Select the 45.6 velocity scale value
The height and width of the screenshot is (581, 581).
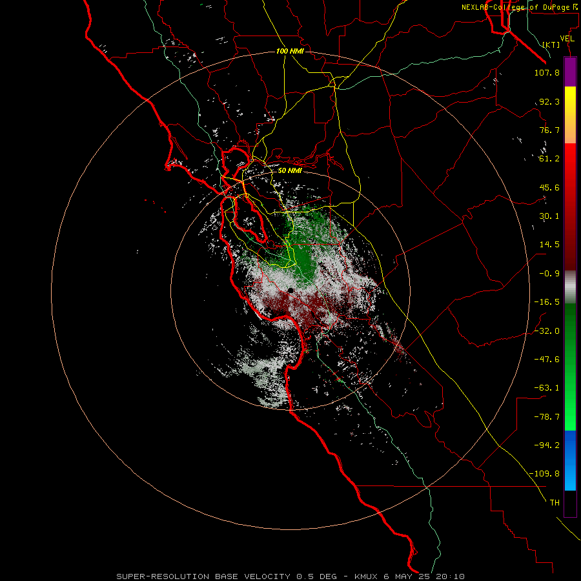tap(549, 187)
